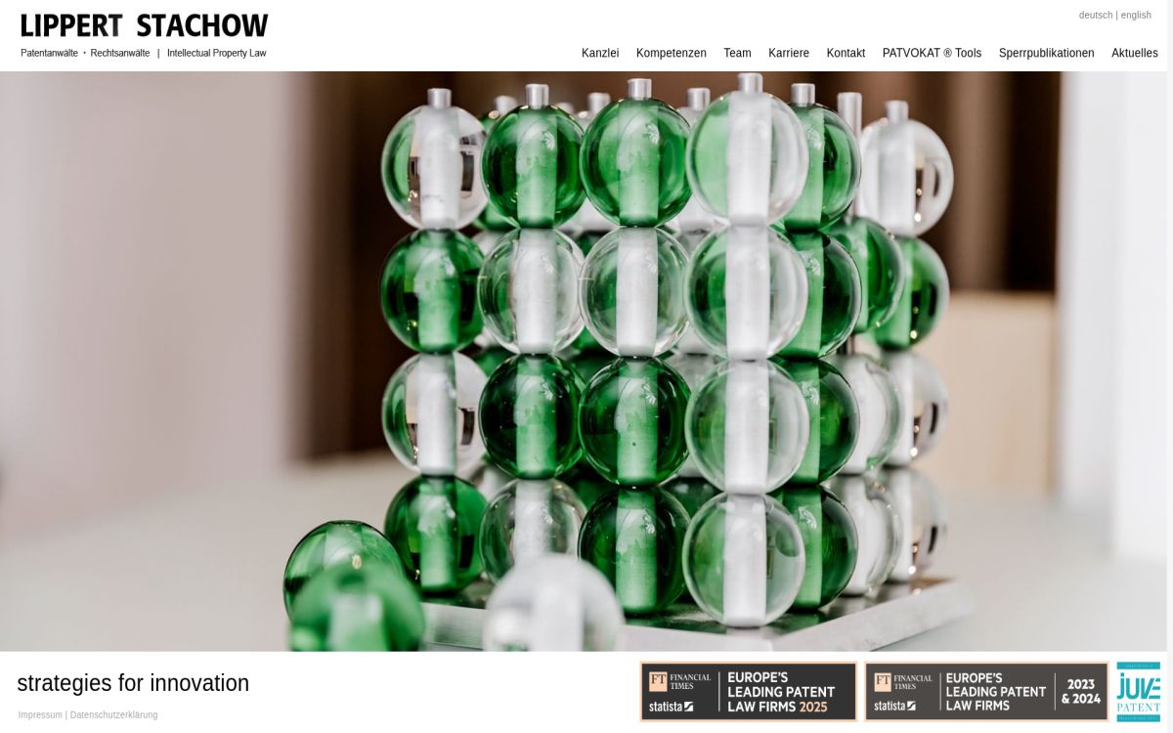
Task: Click the glass spheres hero image
Action: [x=586, y=361]
